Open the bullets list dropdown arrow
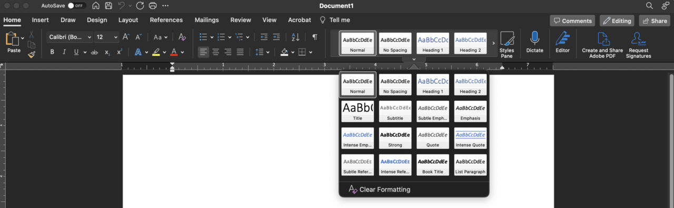 pyautogui.click(x=212, y=37)
